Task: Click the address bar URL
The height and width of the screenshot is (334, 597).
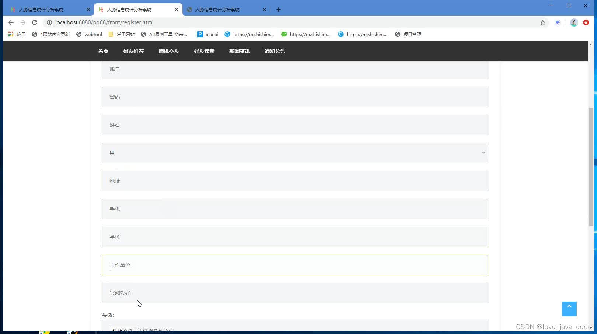Action: click(104, 22)
